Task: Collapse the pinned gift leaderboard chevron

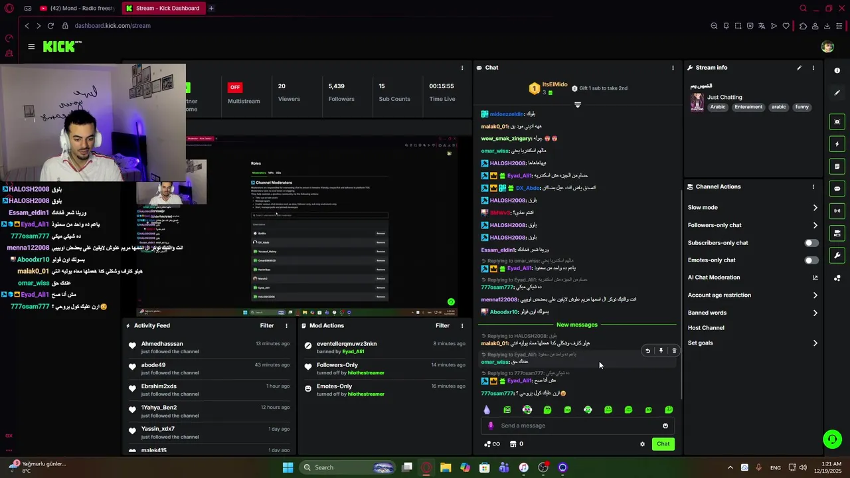Action: pos(578,105)
